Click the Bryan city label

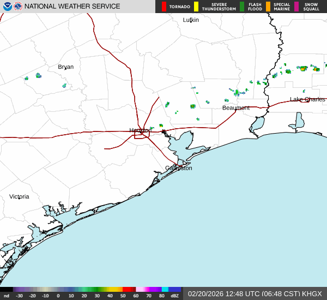pyautogui.click(x=65, y=67)
